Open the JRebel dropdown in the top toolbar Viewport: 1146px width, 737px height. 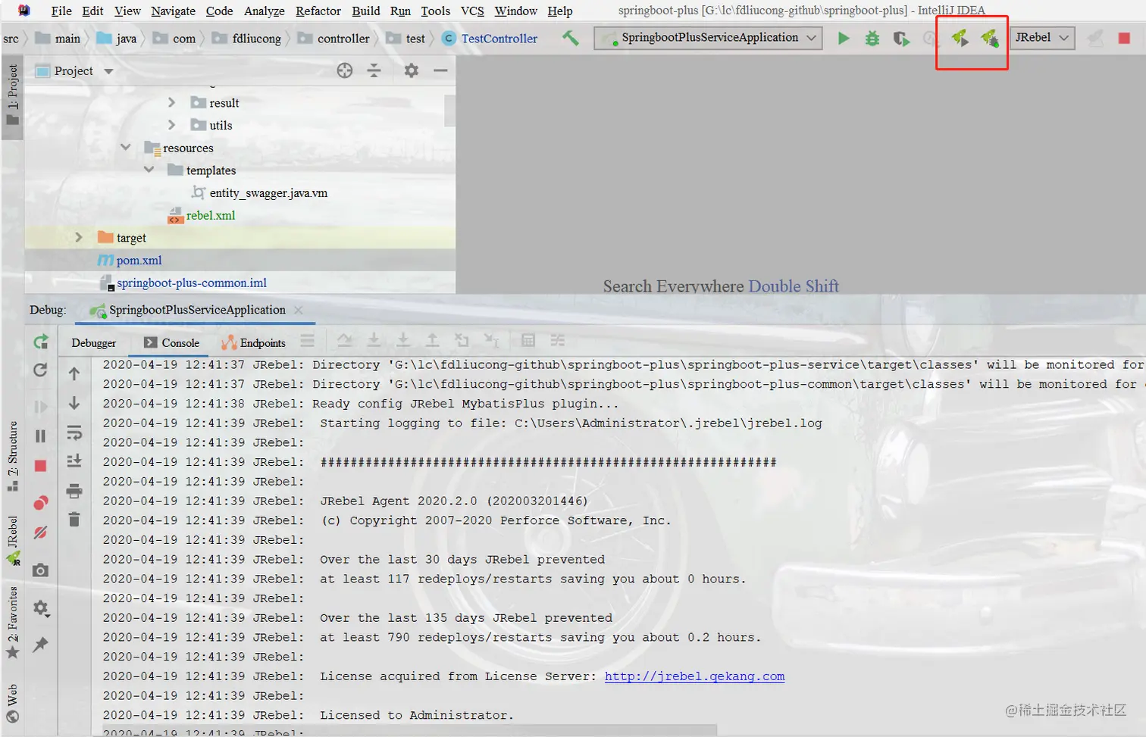click(x=1043, y=37)
